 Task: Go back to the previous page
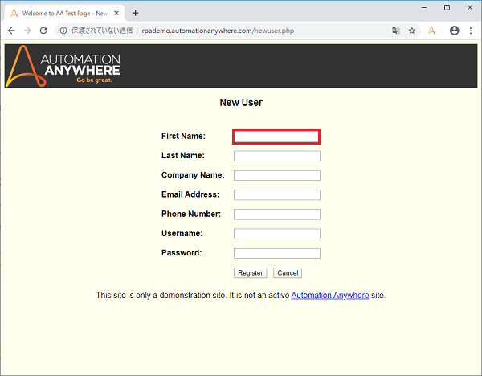tap(12, 31)
